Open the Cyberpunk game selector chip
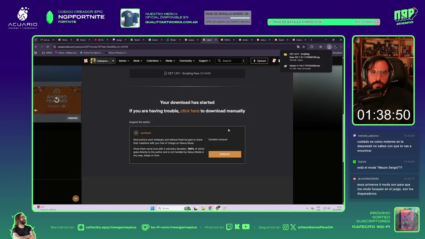425x239 pixels. [x=100, y=61]
